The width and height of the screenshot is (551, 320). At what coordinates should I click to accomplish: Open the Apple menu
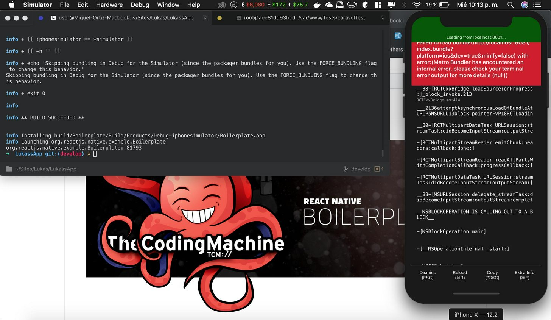tap(11, 5)
